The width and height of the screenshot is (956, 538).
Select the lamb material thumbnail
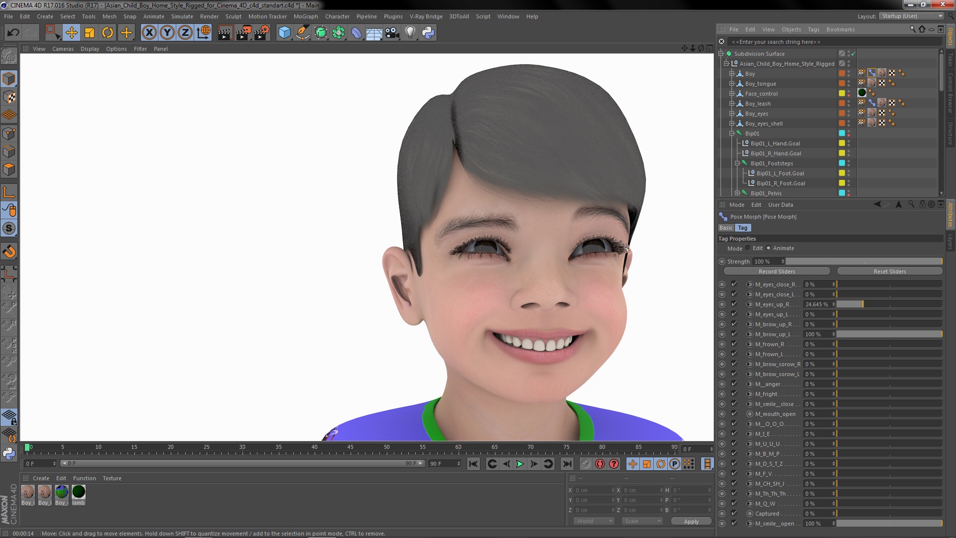click(x=79, y=492)
